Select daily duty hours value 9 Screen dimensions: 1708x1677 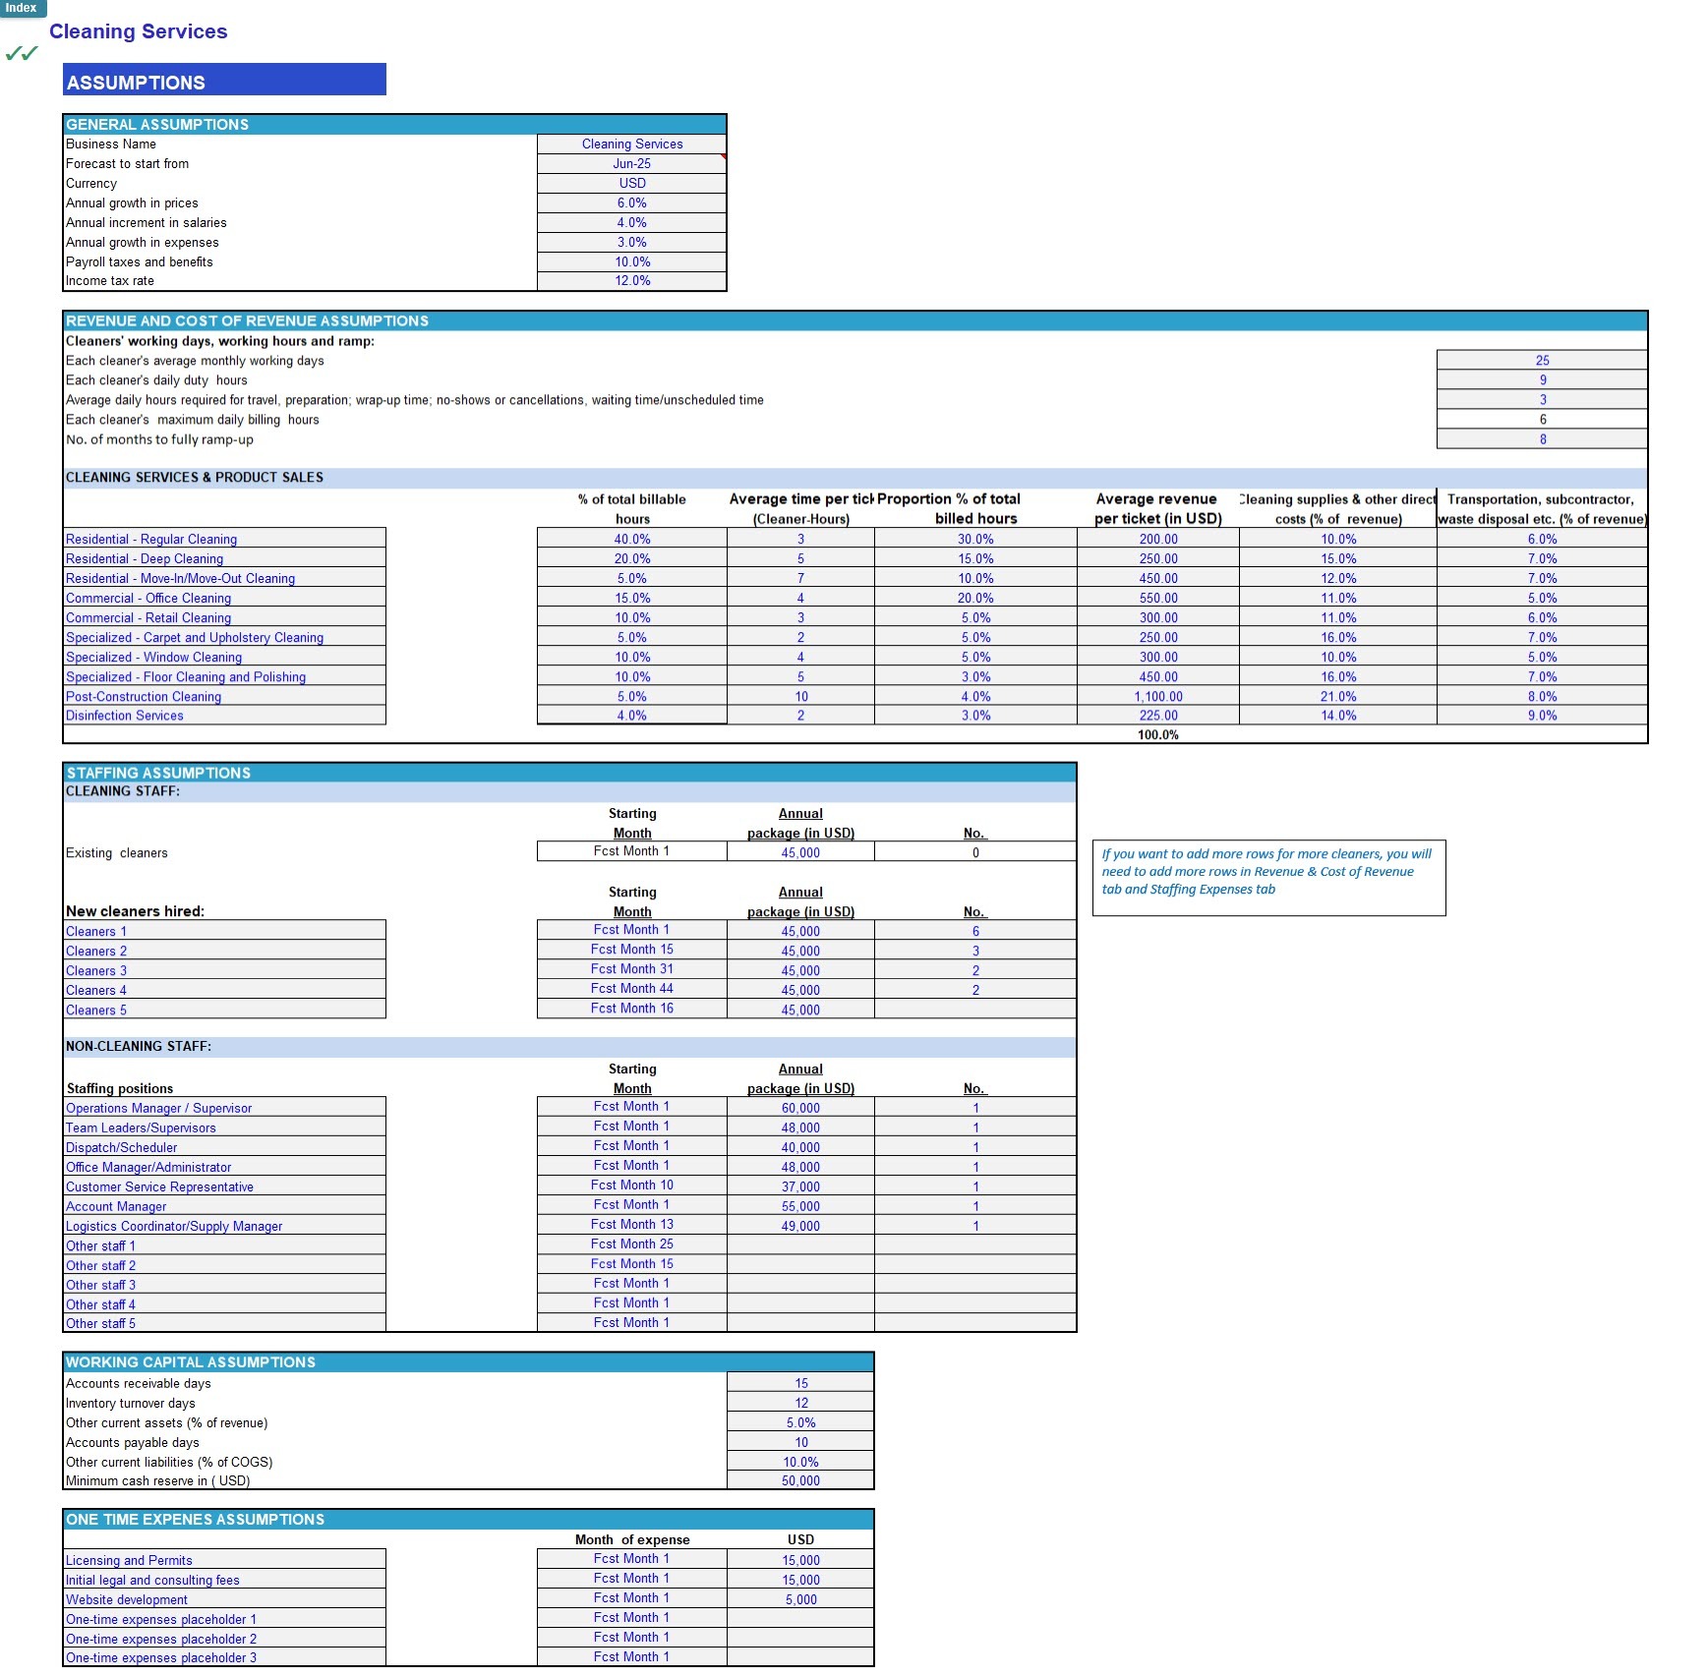[1542, 379]
